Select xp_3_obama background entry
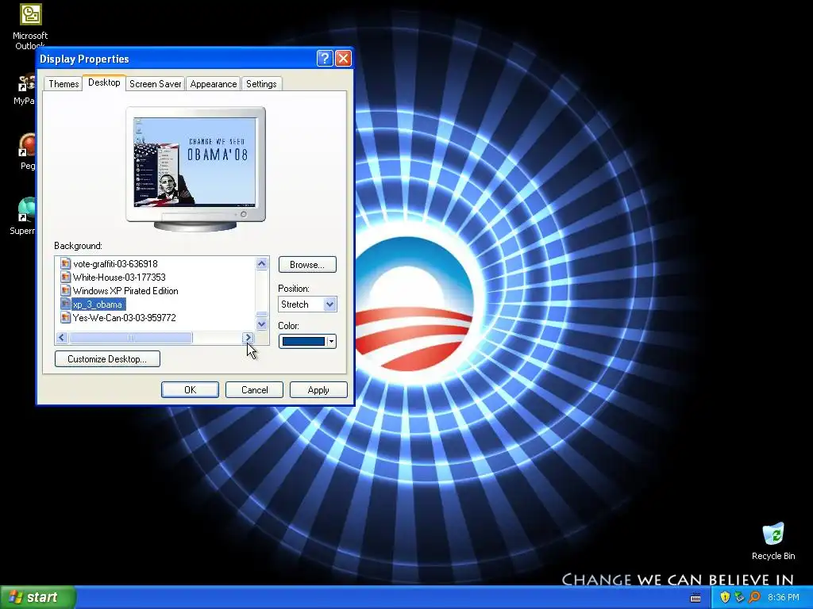This screenshot has height=609, width=813. (98, 304)
